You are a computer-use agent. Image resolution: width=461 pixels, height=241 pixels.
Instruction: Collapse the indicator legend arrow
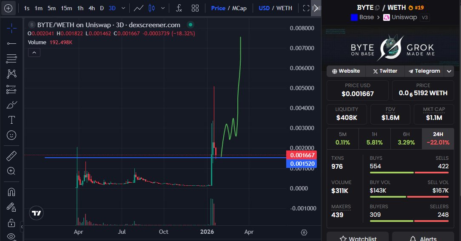pyautogui.click(x=34, y=53)
